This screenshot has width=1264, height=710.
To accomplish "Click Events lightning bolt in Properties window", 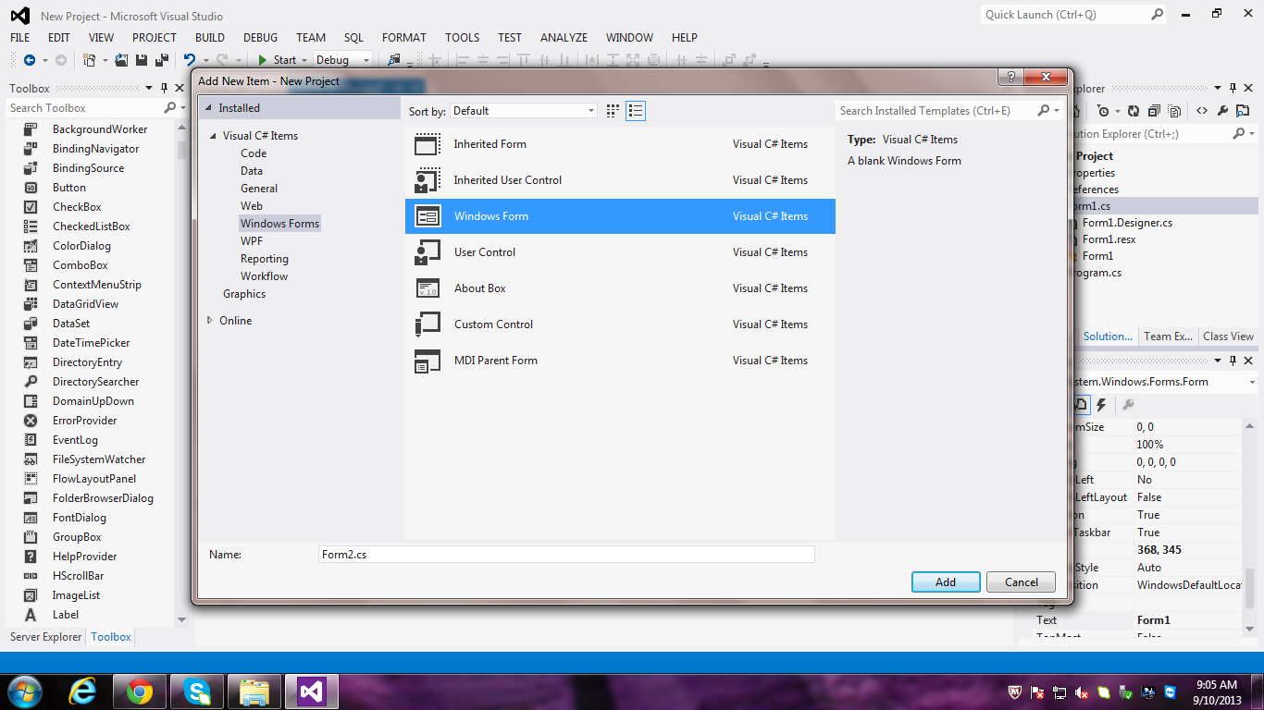I will click(1101, 405).
